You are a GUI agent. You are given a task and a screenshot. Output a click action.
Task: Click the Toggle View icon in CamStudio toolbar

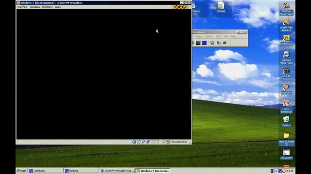pyautogui.click(x=212, y=43)
